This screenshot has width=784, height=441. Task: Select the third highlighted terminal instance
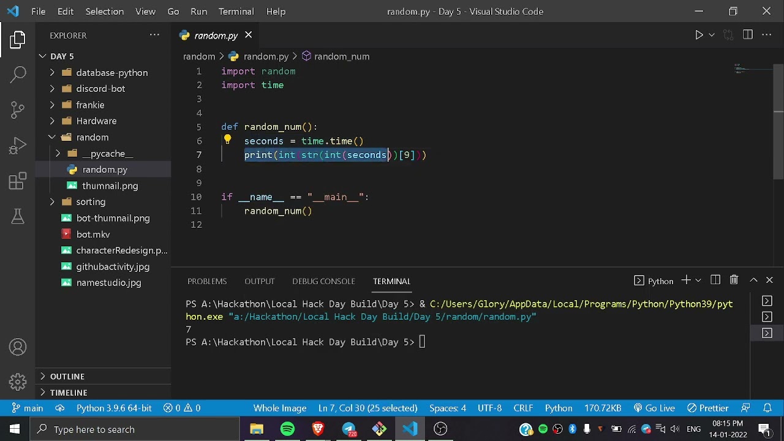[x=767, y=333]
